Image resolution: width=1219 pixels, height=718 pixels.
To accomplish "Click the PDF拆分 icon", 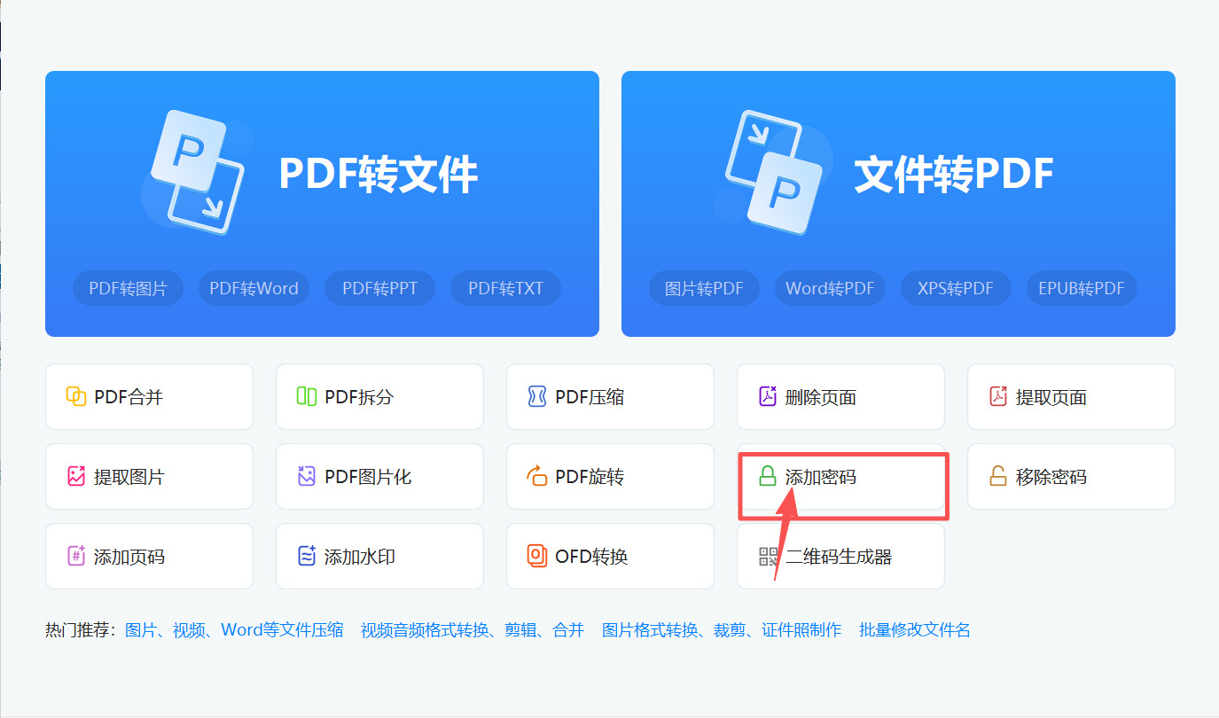I will [x=308, y=396].
